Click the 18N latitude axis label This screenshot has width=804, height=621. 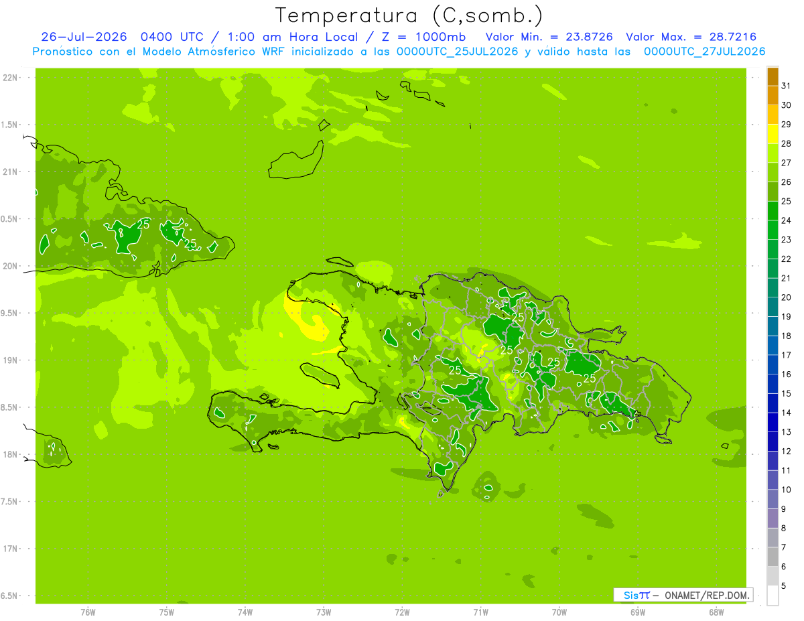pyautogui.click(x=11, y=455)
